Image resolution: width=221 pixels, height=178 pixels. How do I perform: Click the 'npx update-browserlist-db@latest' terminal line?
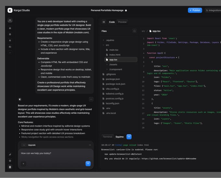(x=123, y=154)
